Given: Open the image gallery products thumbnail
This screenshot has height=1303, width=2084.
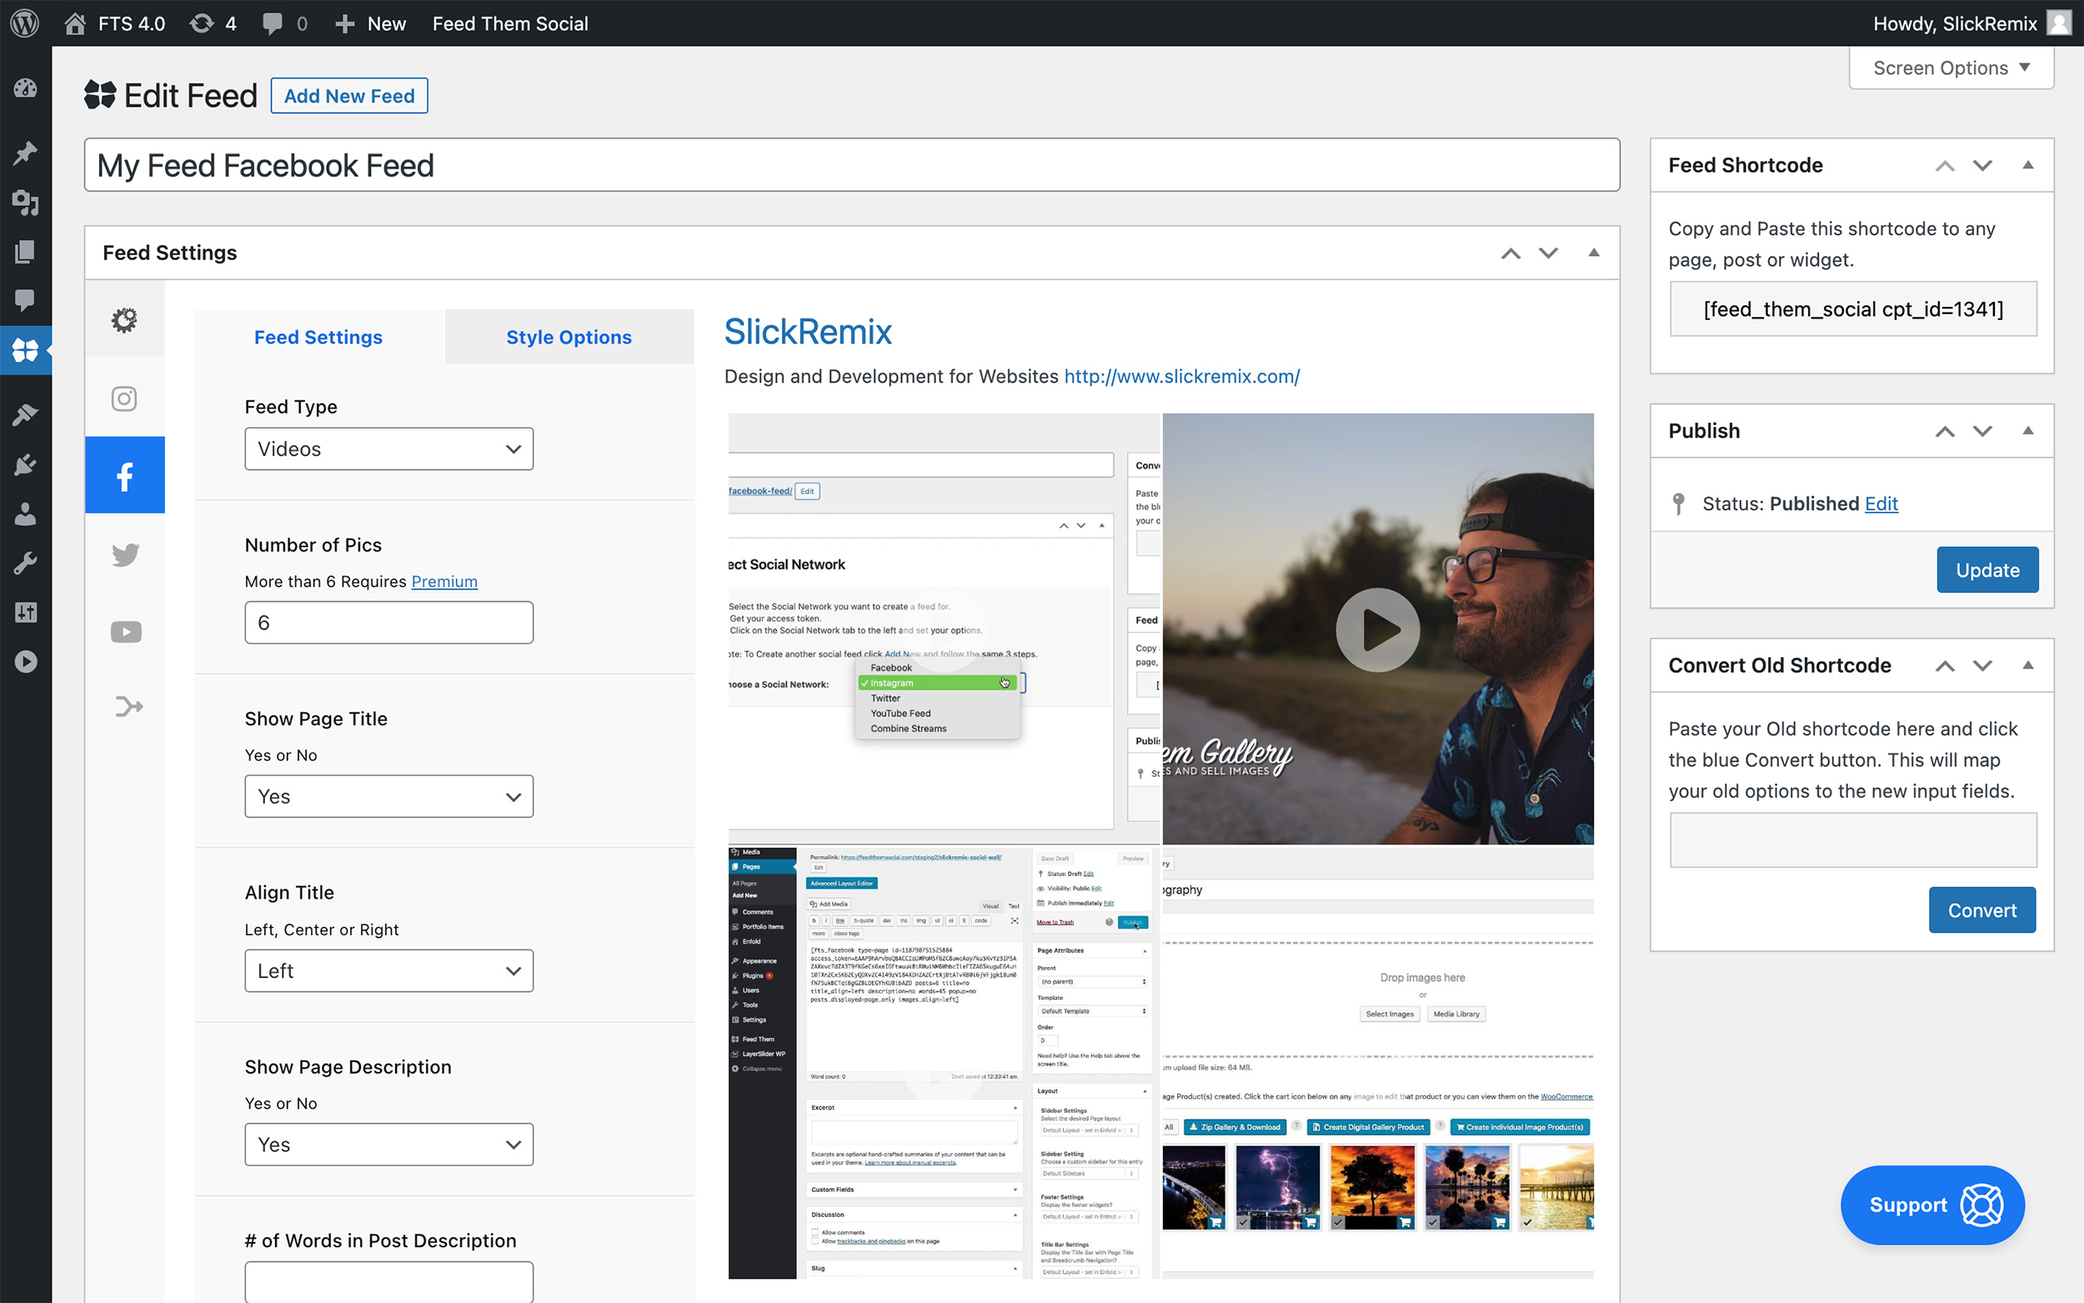Looking at the screenshot, I should (x=1378, y=1064).
